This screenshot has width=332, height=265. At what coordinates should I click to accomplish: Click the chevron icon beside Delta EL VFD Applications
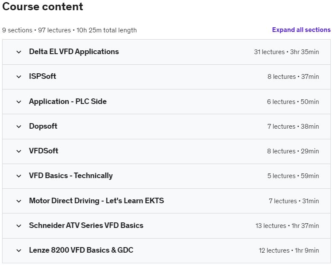[x=19, y=52]
